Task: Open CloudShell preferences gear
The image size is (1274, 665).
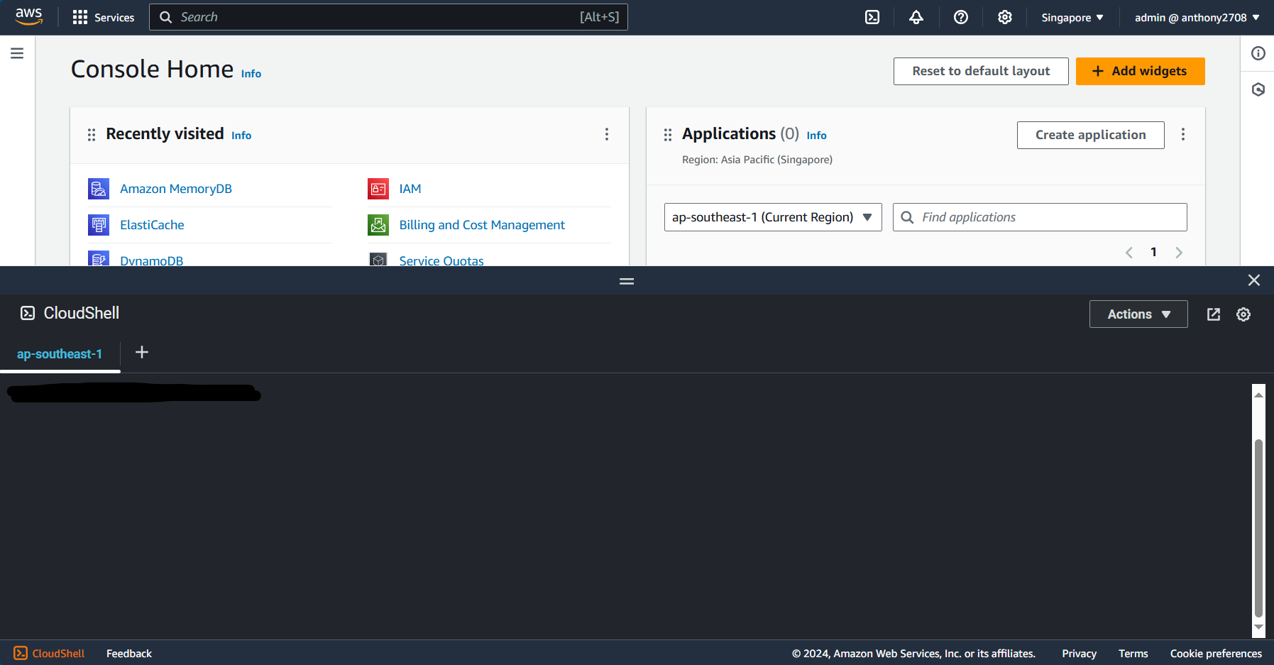Action: pyautogui.click(x=1243, y=314)
